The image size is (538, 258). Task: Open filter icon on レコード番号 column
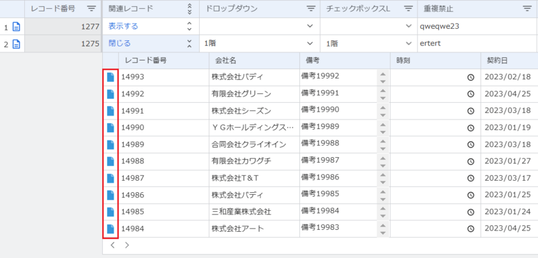(x=91, y=9)
